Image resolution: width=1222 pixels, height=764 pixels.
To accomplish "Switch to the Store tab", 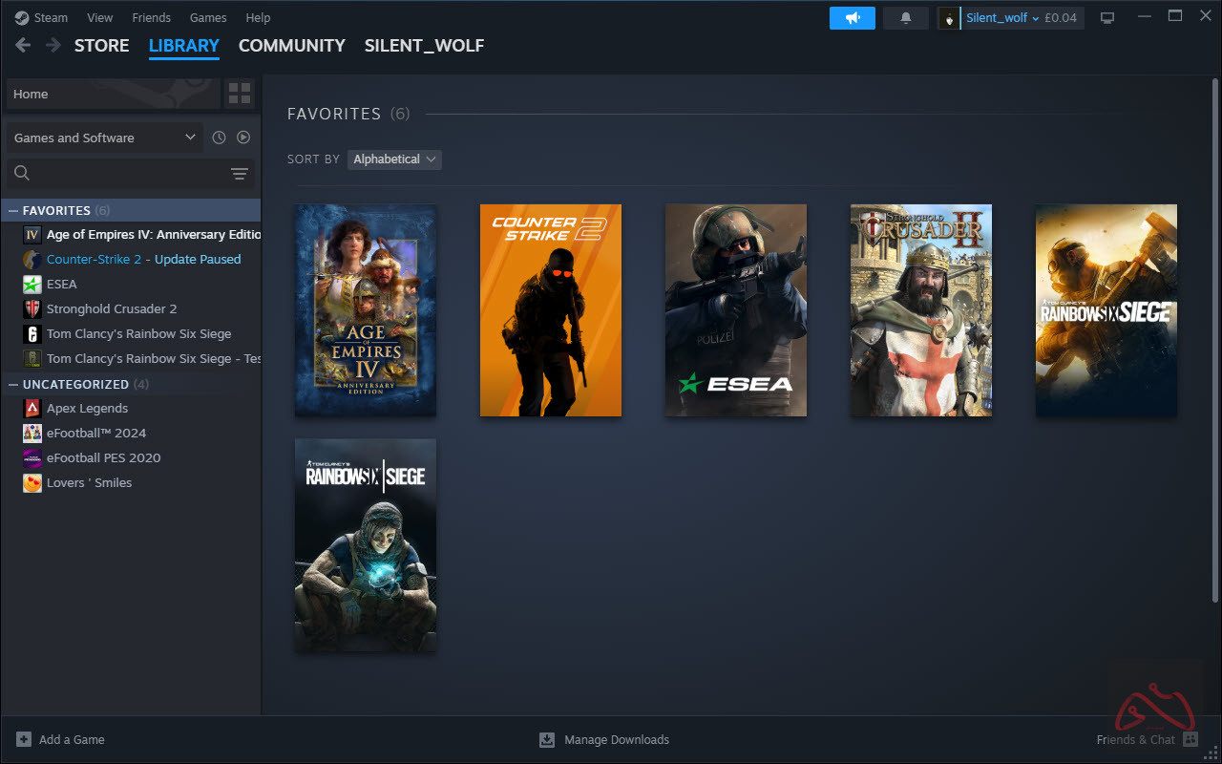I will [101, 45].
